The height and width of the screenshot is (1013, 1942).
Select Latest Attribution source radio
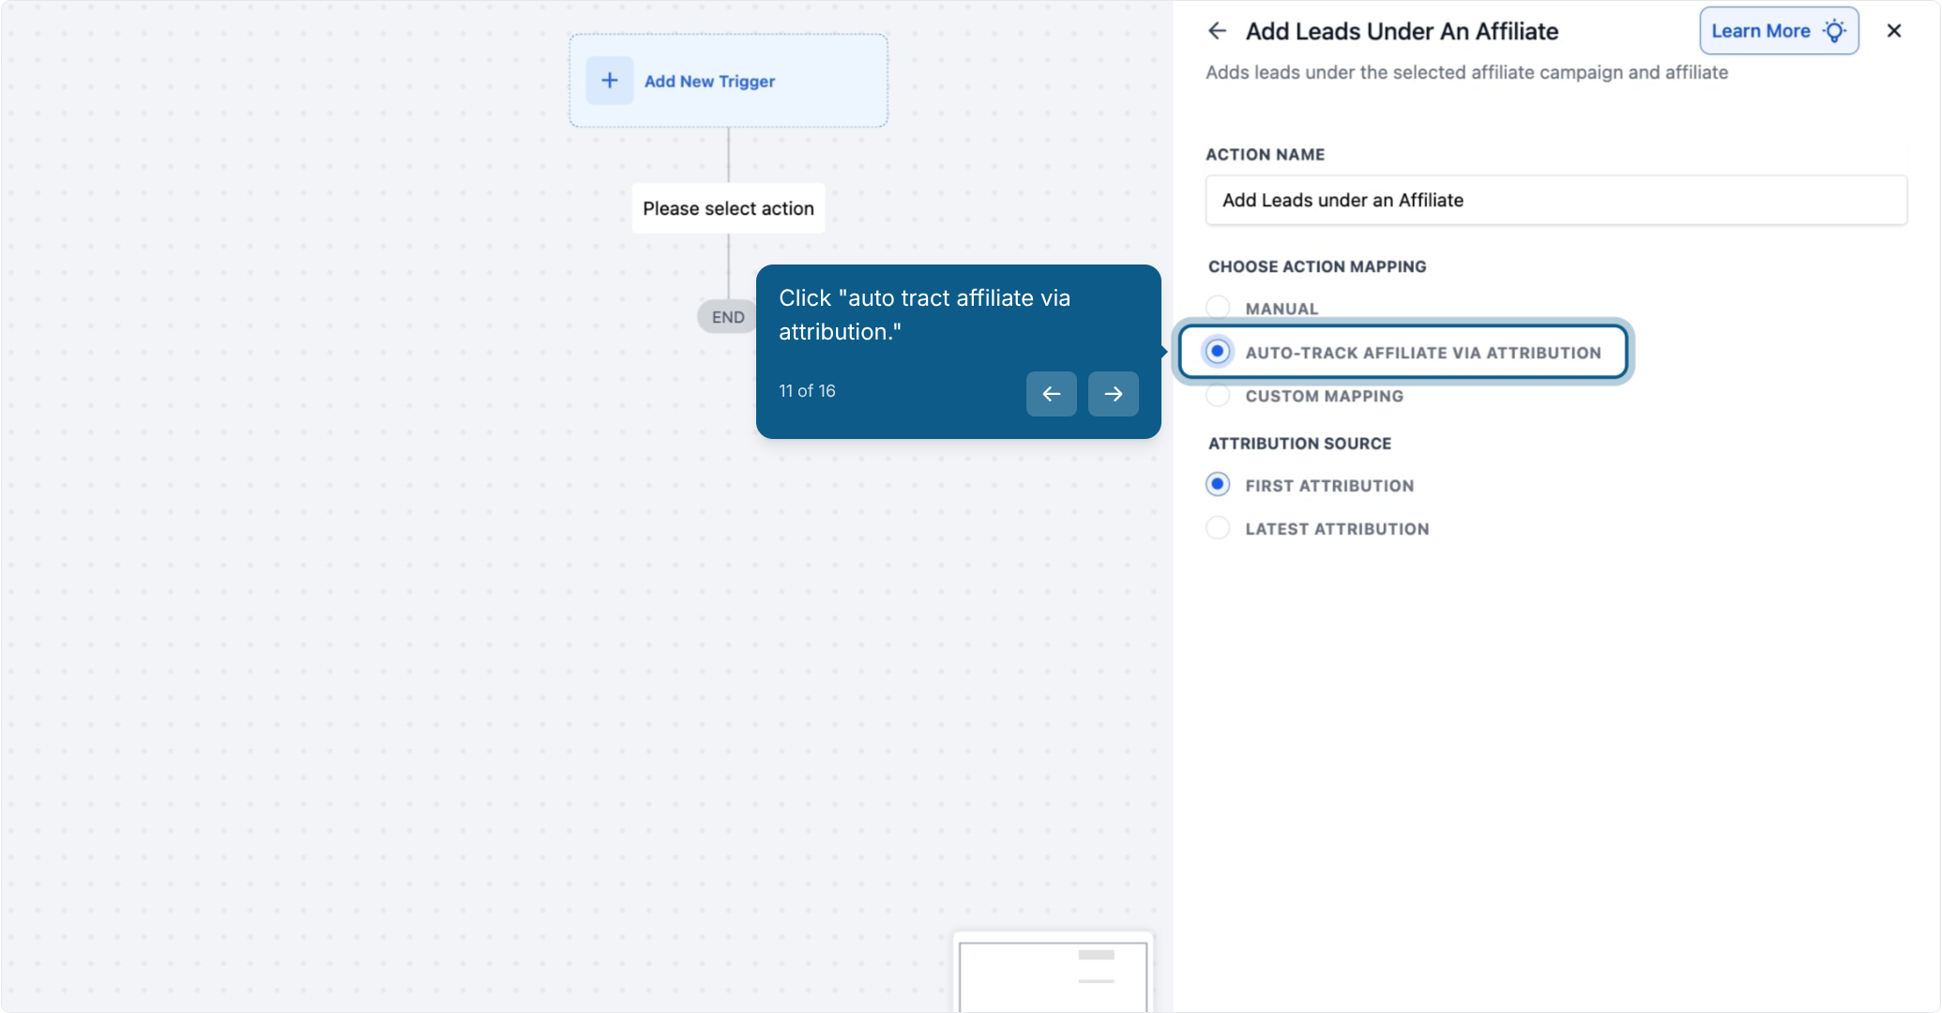click(x=1218, y=528)
